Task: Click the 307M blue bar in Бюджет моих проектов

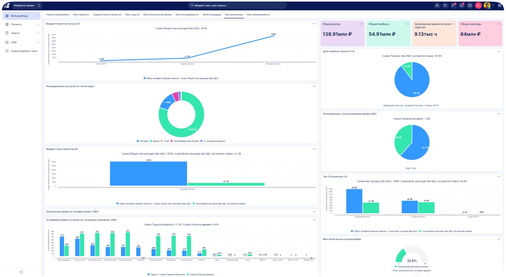Action: point(148,174)
